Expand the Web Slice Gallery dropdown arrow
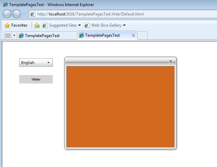 coord(124,25)
